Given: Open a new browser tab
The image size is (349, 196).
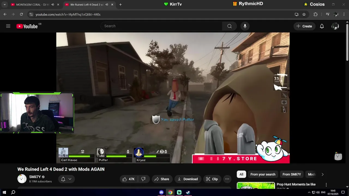Looking at the screenshot, I should pos(121,5).
